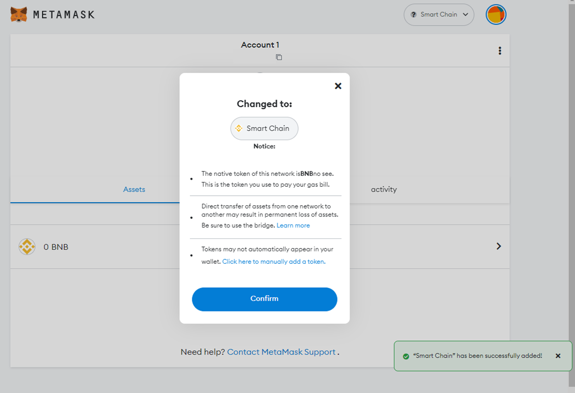This screenshot has height=393, width=575.
Task: Click the green success checkmark icon
Action: coord(406,356)
